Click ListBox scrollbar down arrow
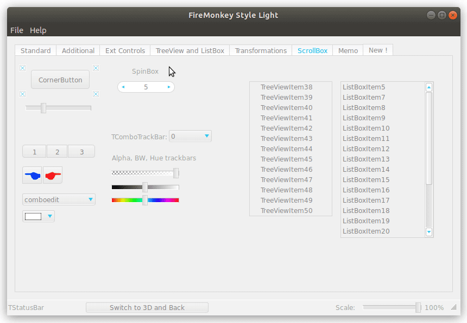The image size is (467, 323). (429, 232)
